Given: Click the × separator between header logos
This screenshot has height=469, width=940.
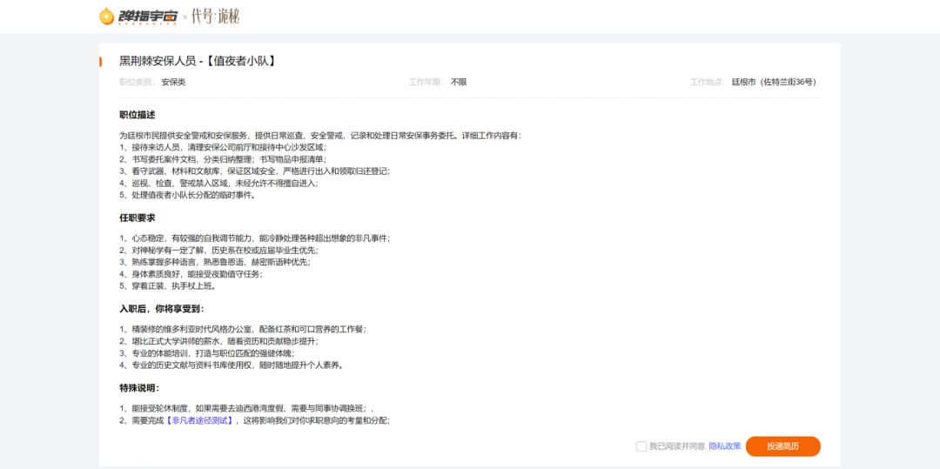Looking at the screenshot, I should [185, 17].
